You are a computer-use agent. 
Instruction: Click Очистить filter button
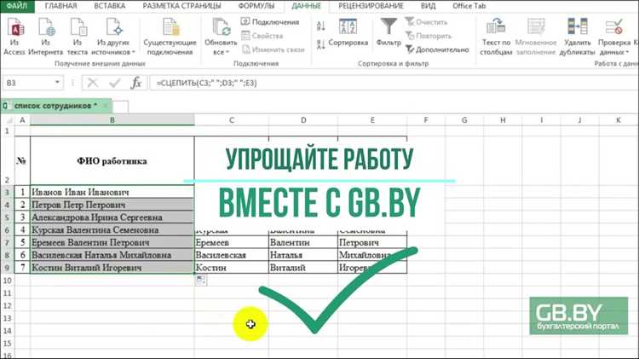[x=426, y=22]
